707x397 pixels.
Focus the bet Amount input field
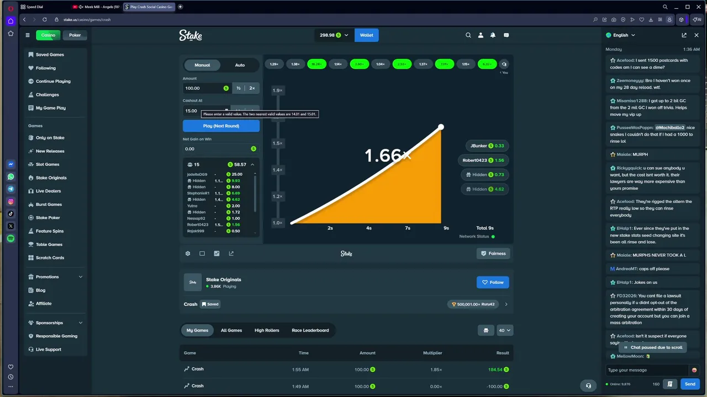(207, 88)
